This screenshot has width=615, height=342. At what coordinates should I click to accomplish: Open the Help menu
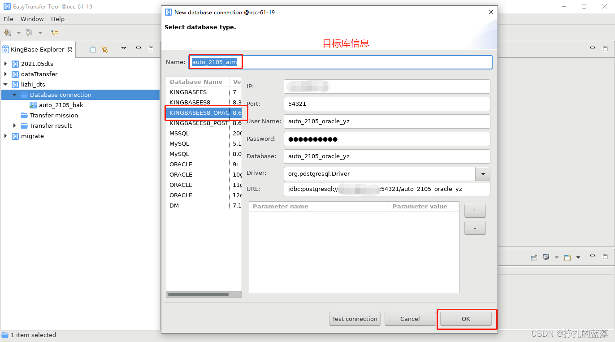(58, 19)
